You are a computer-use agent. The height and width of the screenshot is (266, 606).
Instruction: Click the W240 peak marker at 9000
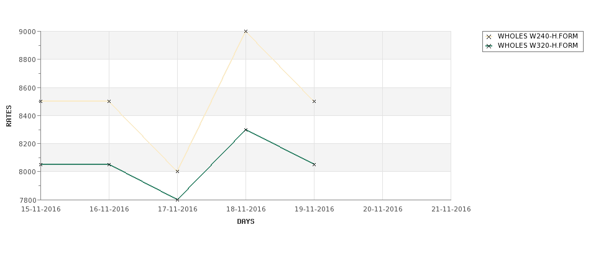(x=246, y=31)
